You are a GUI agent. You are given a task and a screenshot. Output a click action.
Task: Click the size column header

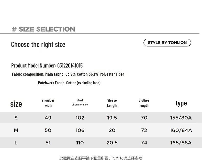(16, 104)
